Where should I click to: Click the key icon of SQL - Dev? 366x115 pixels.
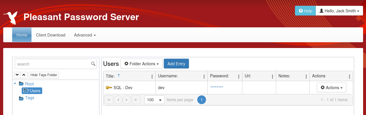click(109, 88)
